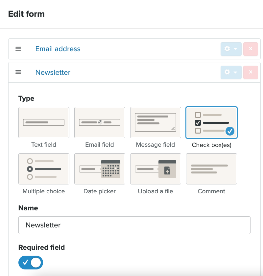Viewport: 263px width, 276px height.
Task: Pick the Message field type icon
Action: (x=155, y=122)
